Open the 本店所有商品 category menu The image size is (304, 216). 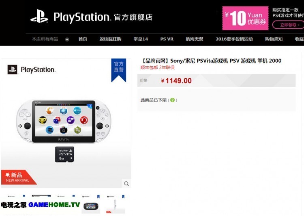(45, 39)
